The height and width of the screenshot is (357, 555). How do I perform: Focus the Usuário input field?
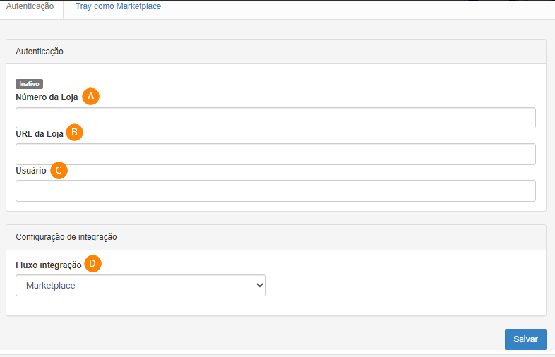275,190
